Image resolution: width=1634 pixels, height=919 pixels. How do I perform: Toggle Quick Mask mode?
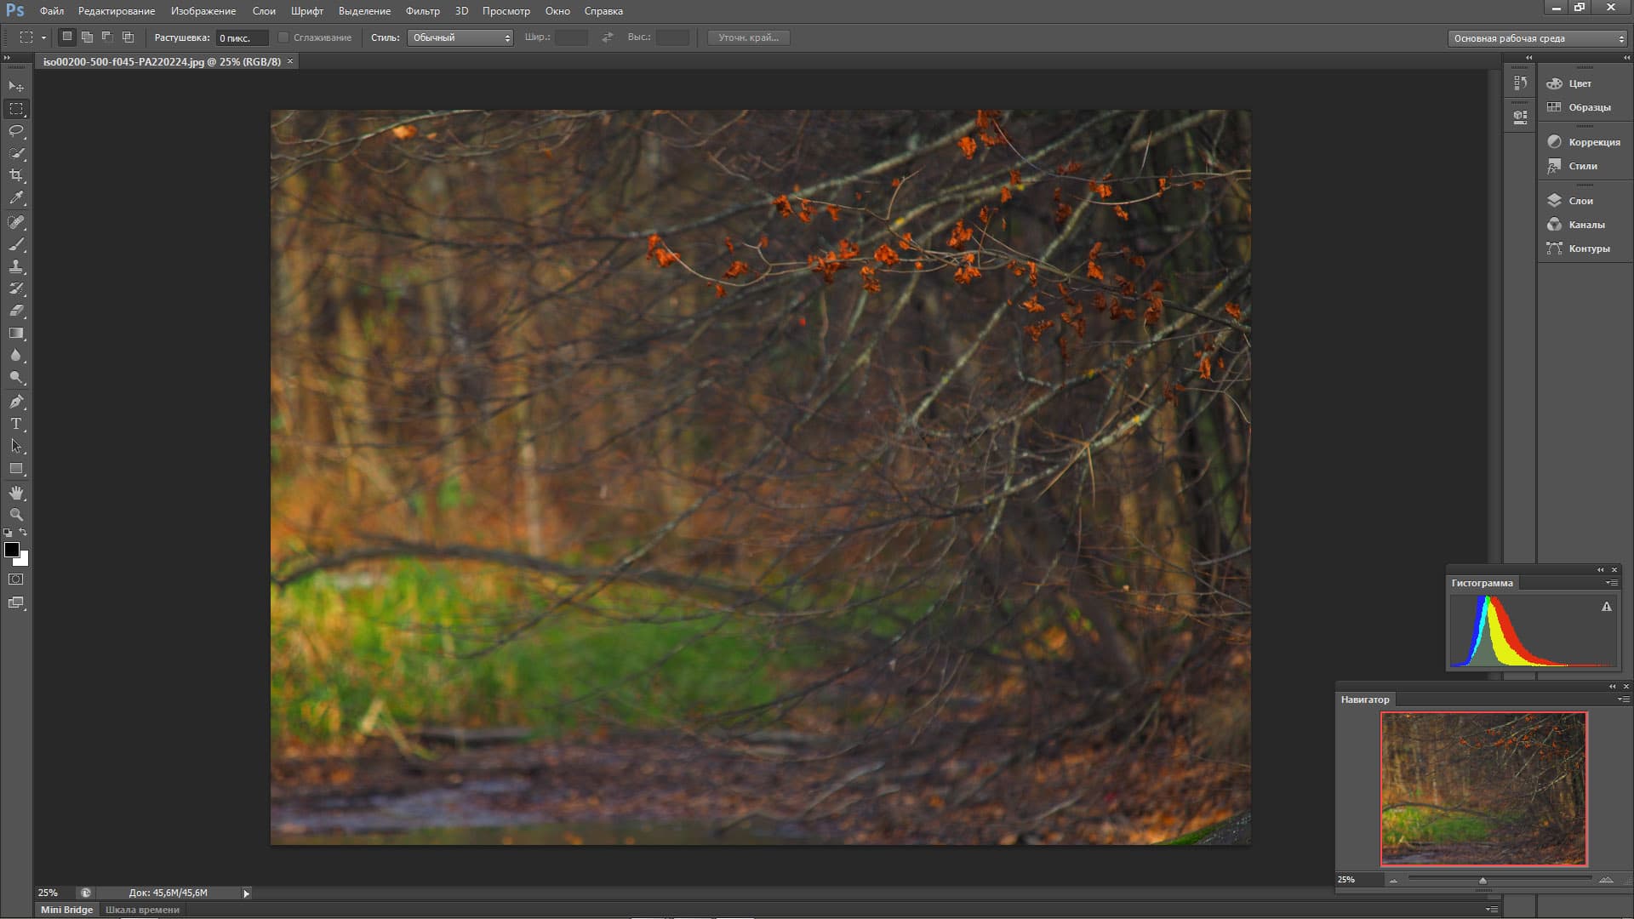coord(16,579)
